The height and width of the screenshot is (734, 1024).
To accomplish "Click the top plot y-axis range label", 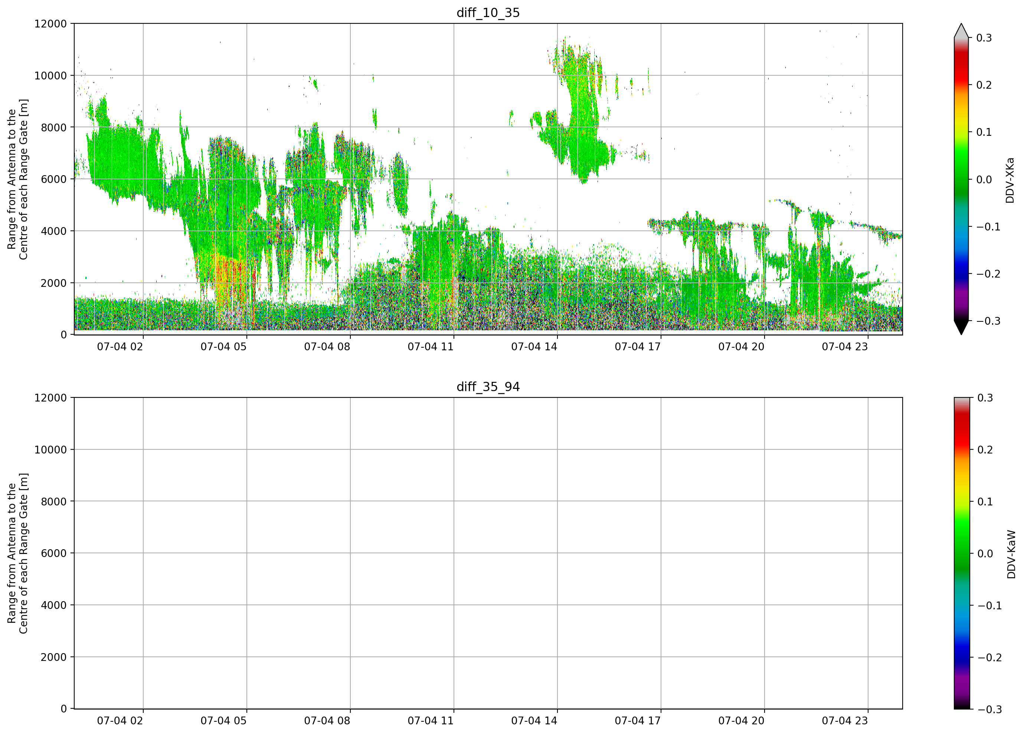I will pyautogui.click(x=17, y=179).
